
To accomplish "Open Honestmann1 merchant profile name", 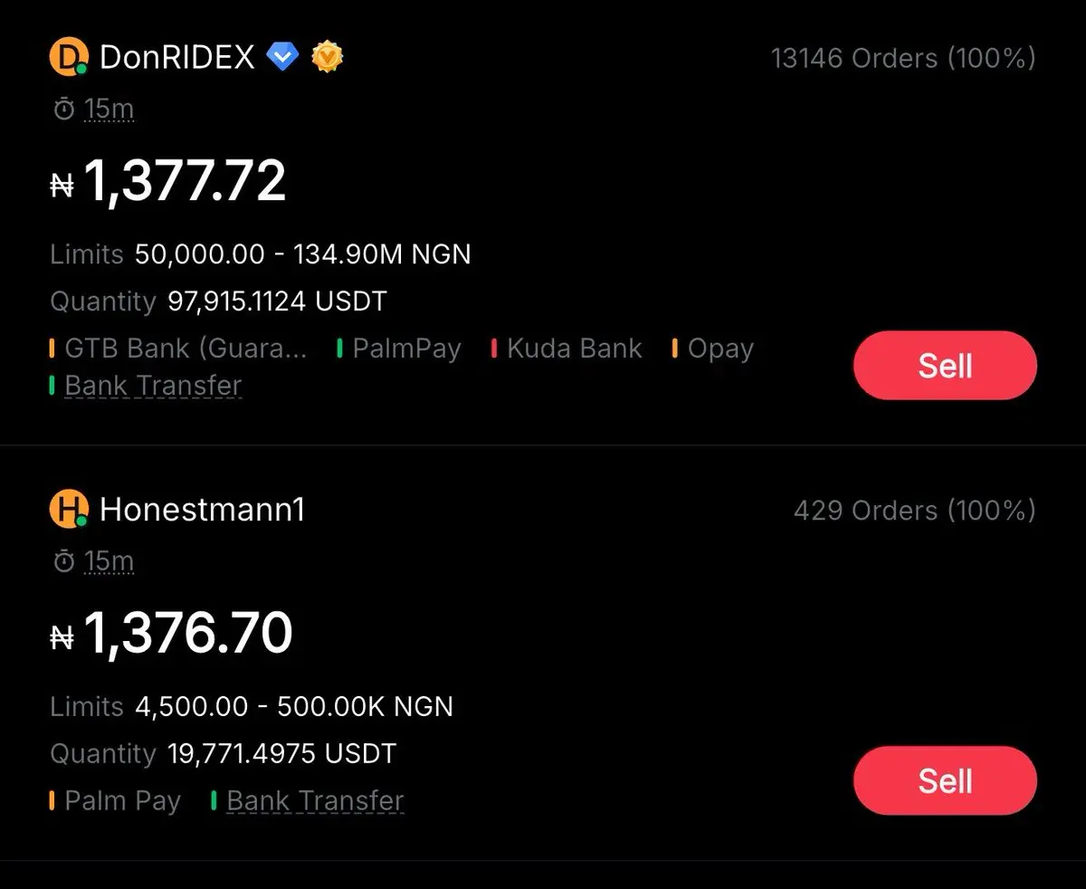I will click(x=202, y=510).
